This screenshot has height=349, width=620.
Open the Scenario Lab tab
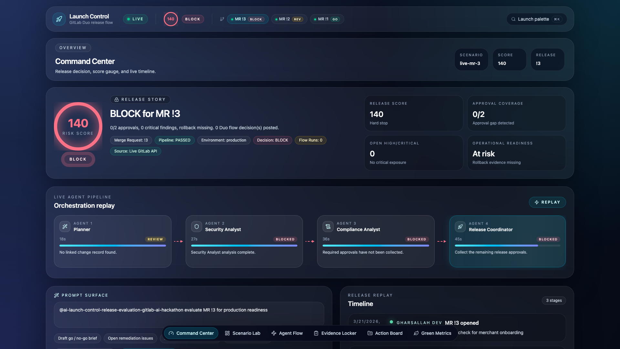243,333
